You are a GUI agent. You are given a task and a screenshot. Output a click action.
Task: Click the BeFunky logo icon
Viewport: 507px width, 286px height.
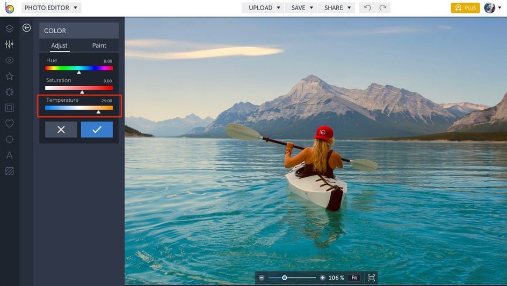pyautogui.click(x=9, y=7)
